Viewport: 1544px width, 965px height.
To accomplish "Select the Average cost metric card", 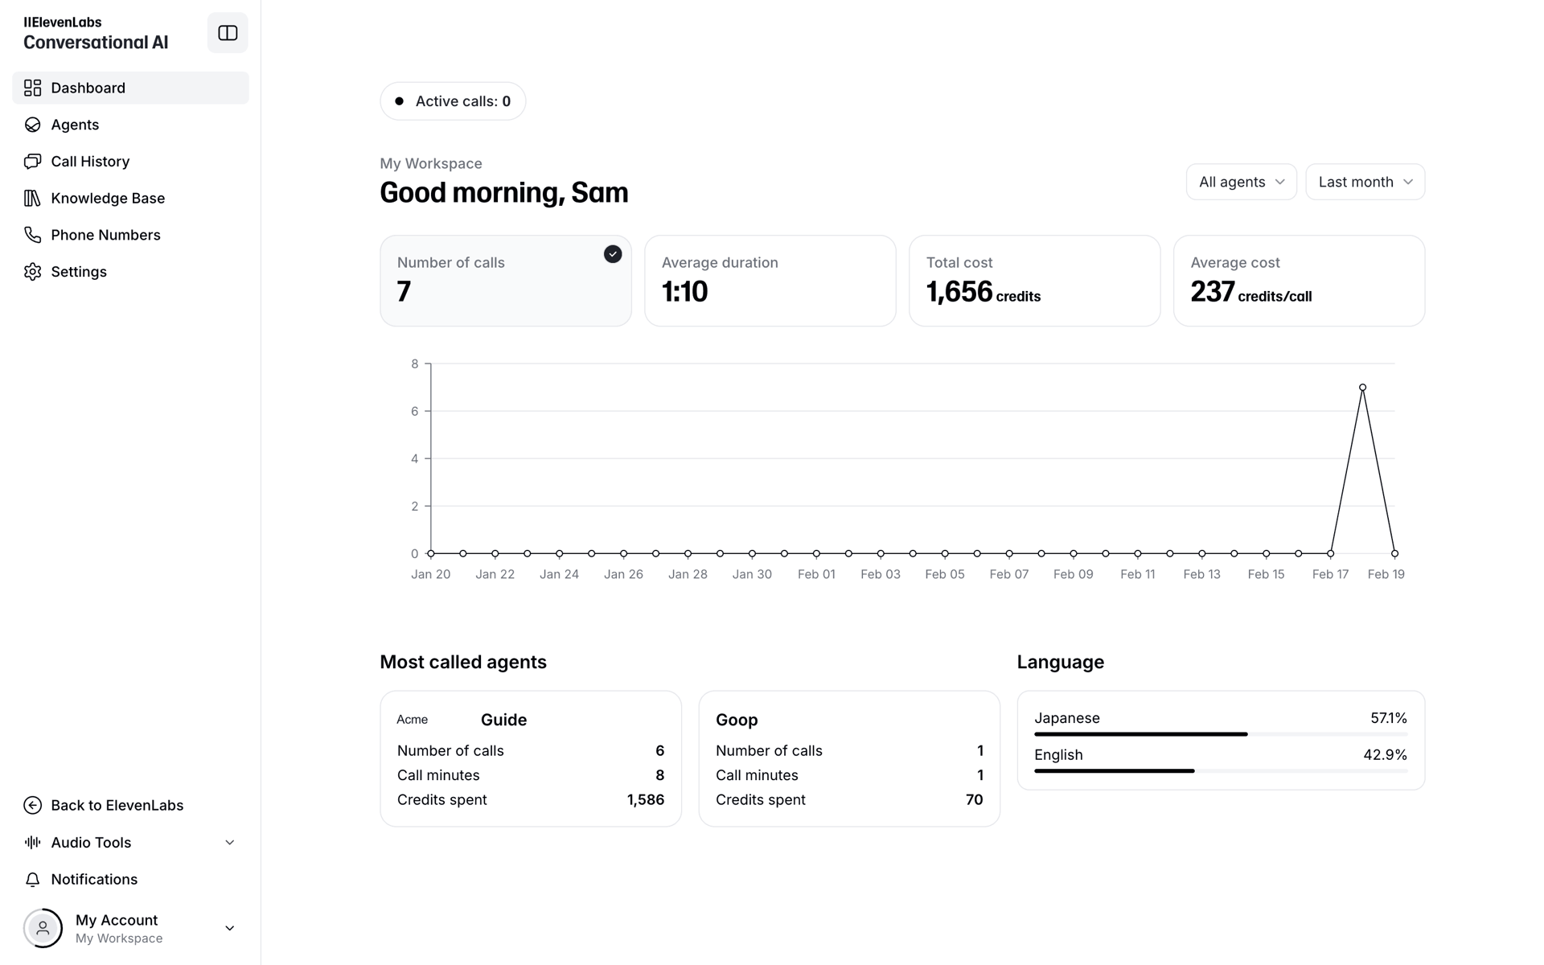I will click(x=1299, y=281).
